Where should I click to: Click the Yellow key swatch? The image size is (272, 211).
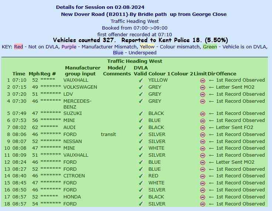147,47
